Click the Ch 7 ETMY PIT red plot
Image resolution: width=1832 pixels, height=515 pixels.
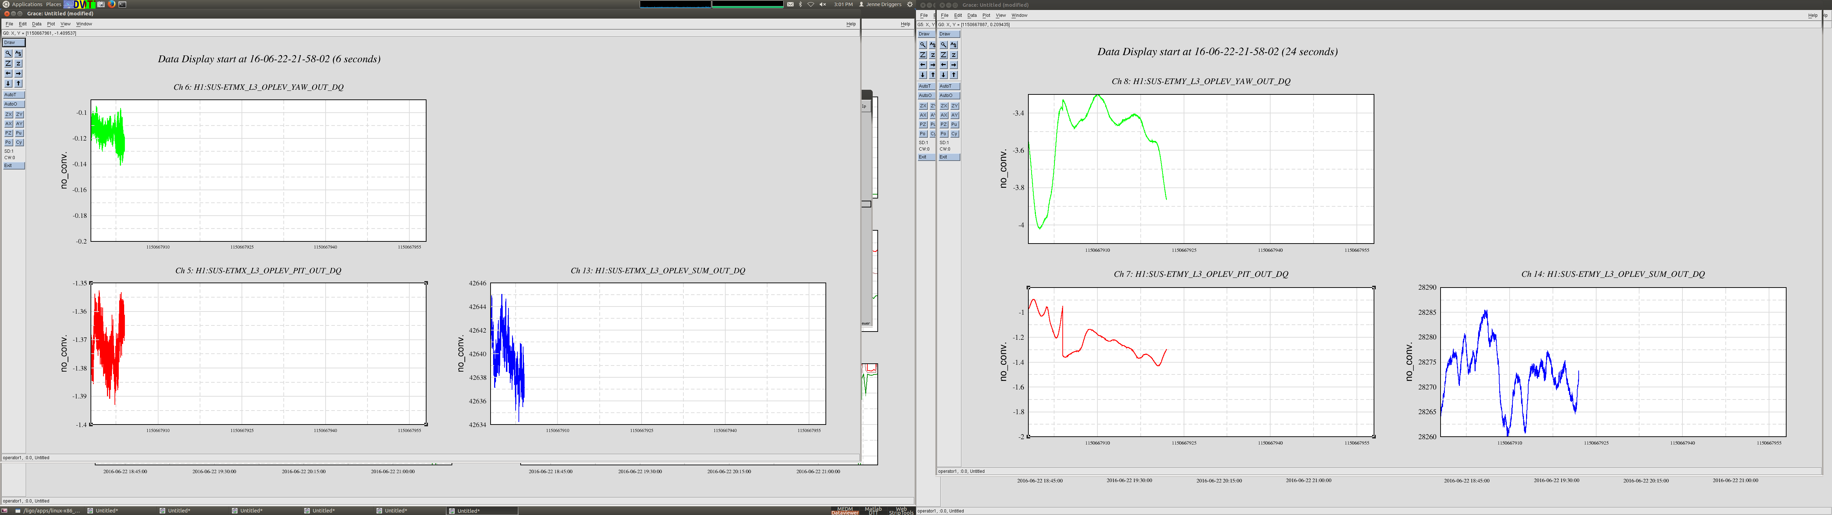1201,362
